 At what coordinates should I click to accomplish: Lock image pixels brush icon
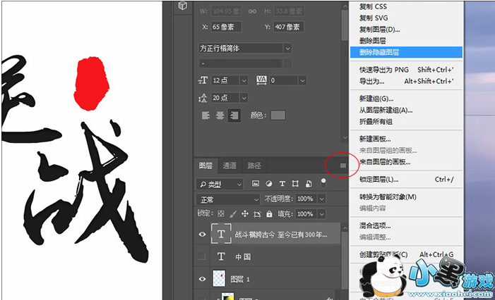(x=233, y=214)
